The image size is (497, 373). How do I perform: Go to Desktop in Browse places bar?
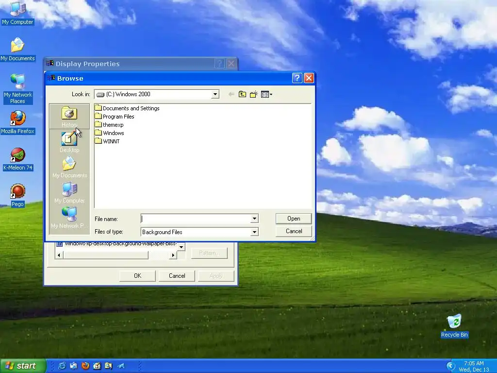click(69, 142)
